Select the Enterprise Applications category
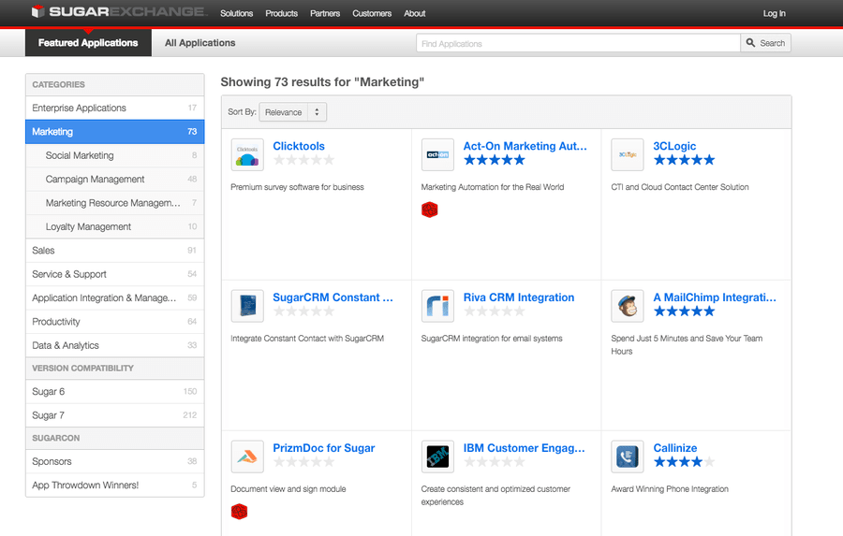This screenshot has width=843, height=536. [x=115, y=108]
